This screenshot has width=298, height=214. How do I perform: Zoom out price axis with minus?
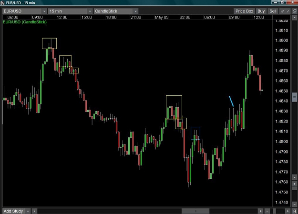tap(294, 204)
